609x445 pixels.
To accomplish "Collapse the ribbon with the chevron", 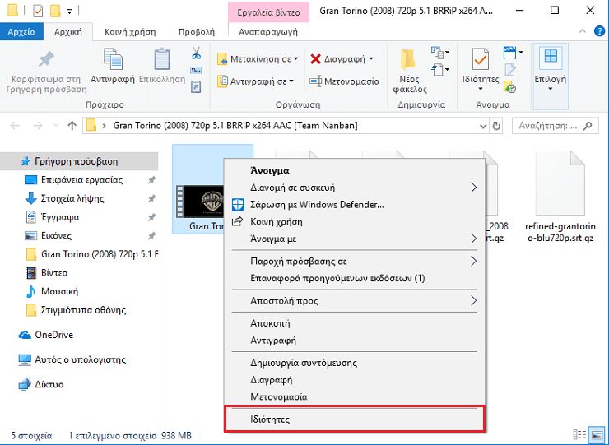I will (x=583, y=31).
